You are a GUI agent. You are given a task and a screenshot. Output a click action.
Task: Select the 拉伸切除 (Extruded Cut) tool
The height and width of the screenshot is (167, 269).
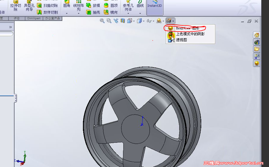point(15,6)
